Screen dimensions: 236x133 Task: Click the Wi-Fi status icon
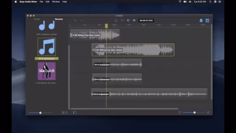pyautogui.click(x=180, y=2)
